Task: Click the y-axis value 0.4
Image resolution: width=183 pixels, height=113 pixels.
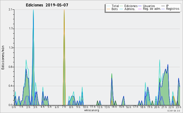Action: (x=10, y=86)
